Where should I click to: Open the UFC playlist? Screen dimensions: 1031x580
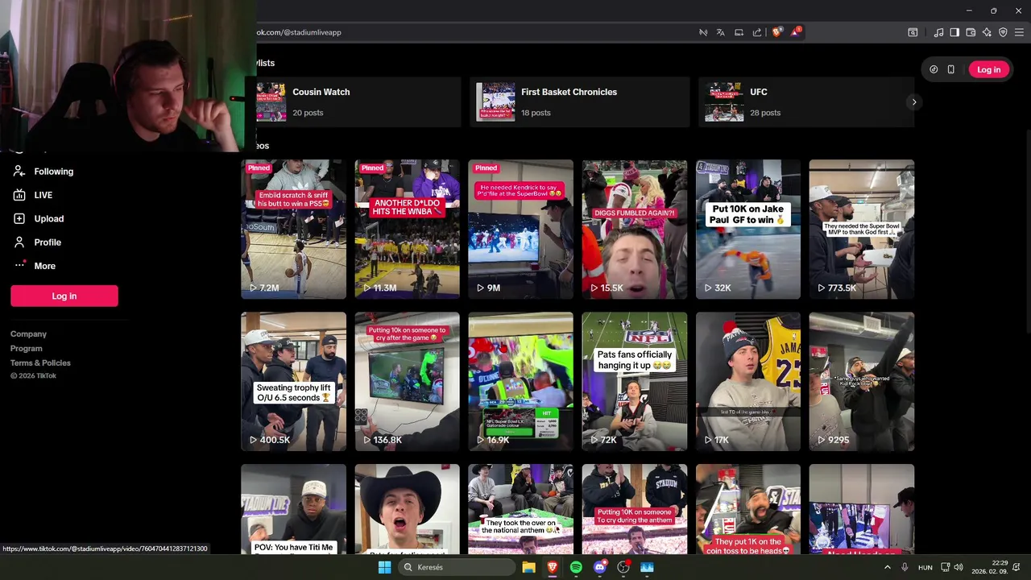805,102
